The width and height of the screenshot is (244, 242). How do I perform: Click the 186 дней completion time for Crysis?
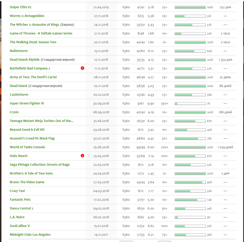click(225, 112)
